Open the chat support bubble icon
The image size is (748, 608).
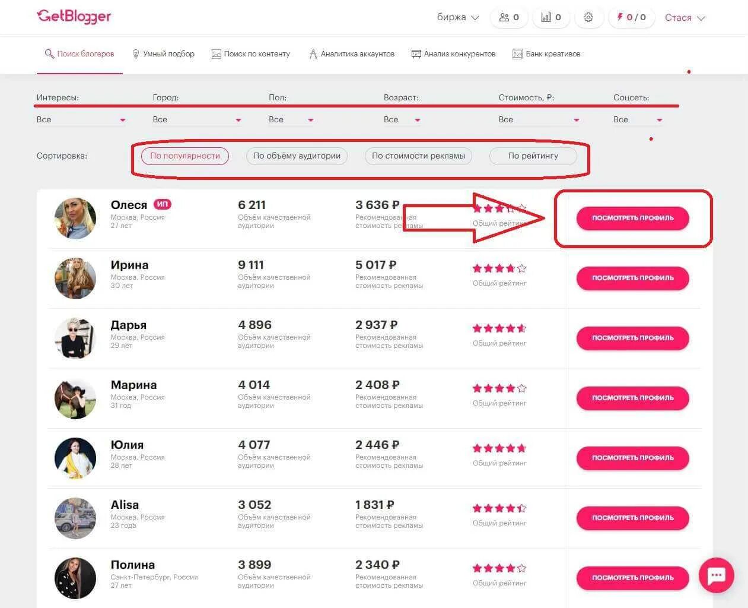click(716, 575)
